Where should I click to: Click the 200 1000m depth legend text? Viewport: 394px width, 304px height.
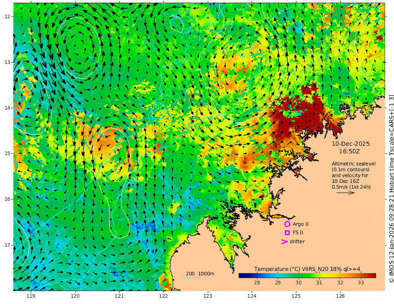point(200,274)
